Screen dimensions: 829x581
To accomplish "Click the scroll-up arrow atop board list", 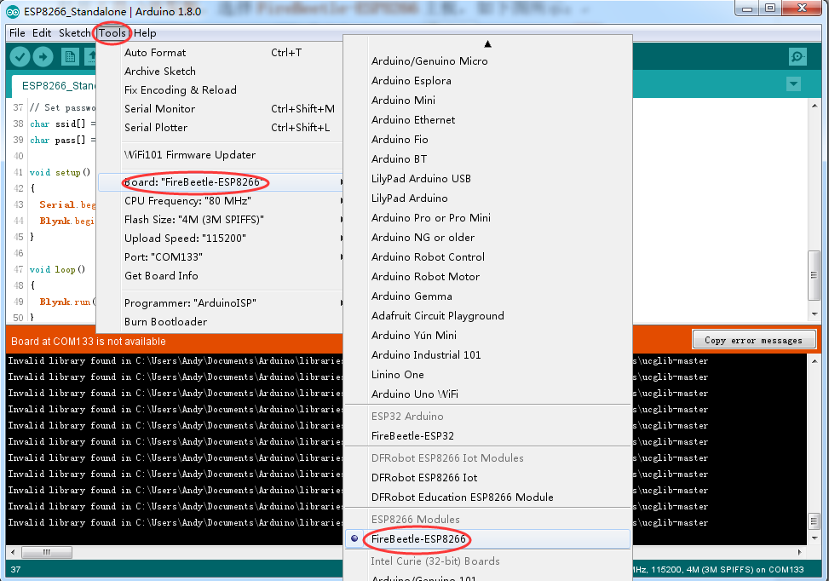I will click(487, 44).
